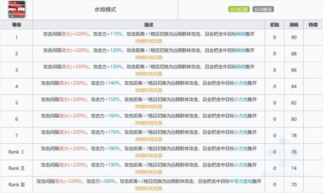Click the 小力地 link in level 4 description
The width and height of the screenshot is (323, 193).
[241, 83]
